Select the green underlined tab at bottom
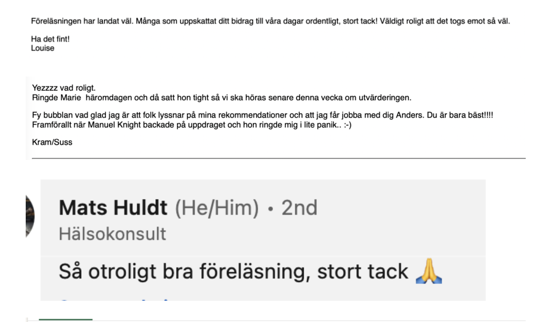546x322 pixels. coord(65,319)
